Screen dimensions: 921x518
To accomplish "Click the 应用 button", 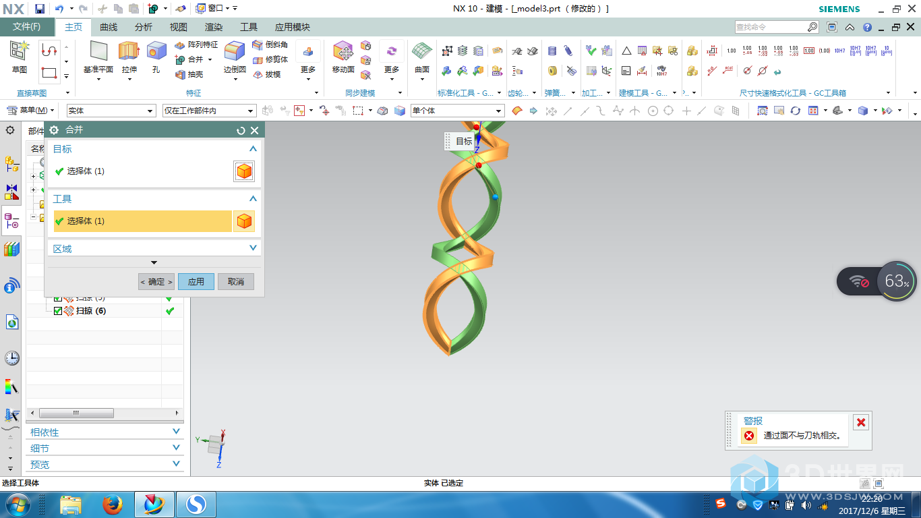I will click(196, 282).
